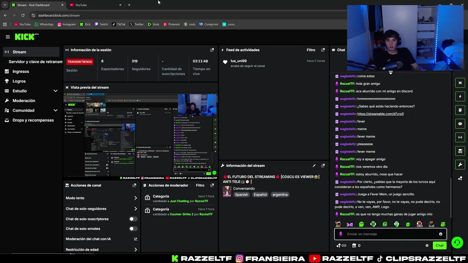The image size is (468, 263).
Task: Click the purple microphone icon in message box
Action: point(341,234)
